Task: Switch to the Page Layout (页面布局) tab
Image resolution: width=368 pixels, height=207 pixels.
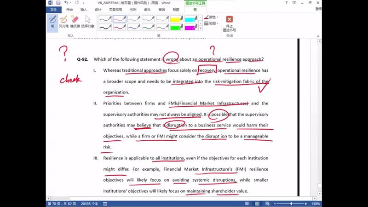Action: point(115,10)
